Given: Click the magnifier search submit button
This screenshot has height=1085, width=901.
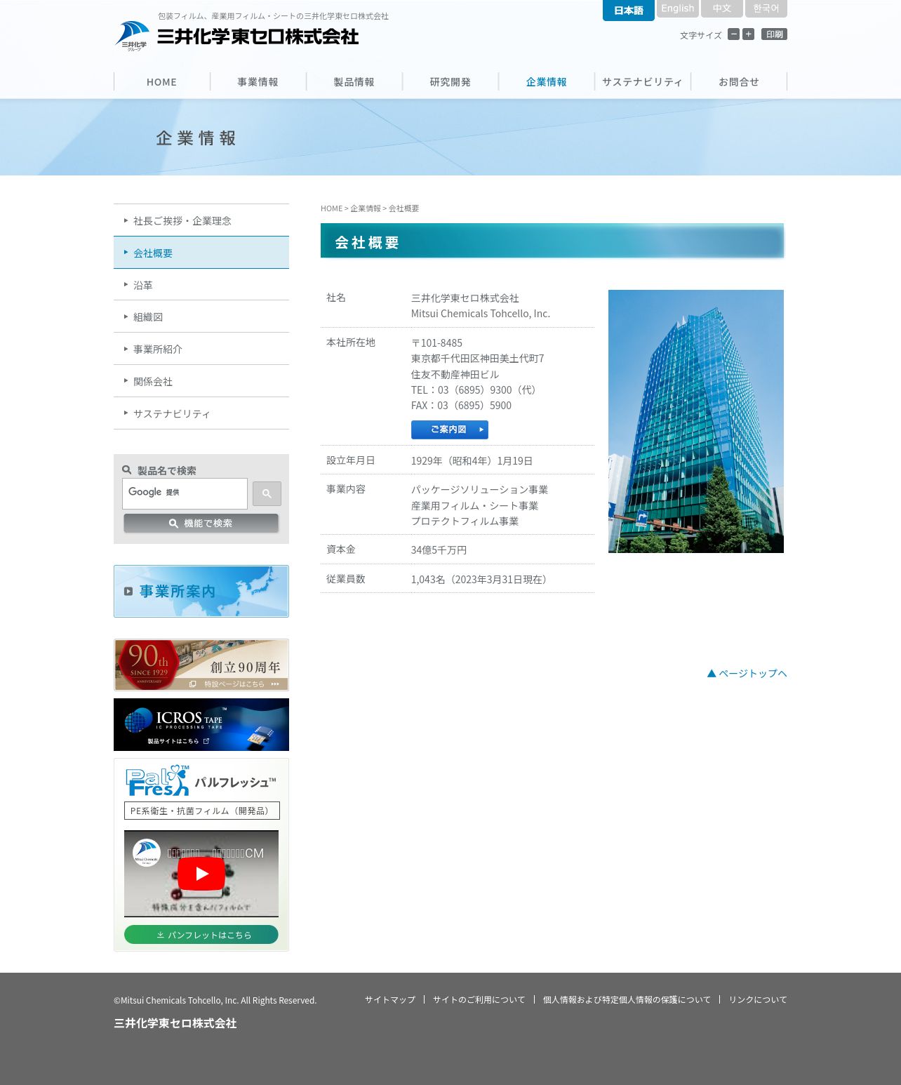Looking at the screenshot, I should [x=267, y=493].
